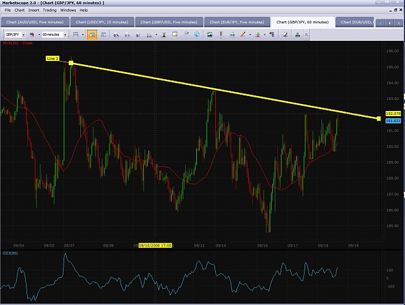Select the Chart (GBP/JPY, 60 minutes) tab
The height and width of the screenshot is (305, 405).
click(x=303, y=22)
